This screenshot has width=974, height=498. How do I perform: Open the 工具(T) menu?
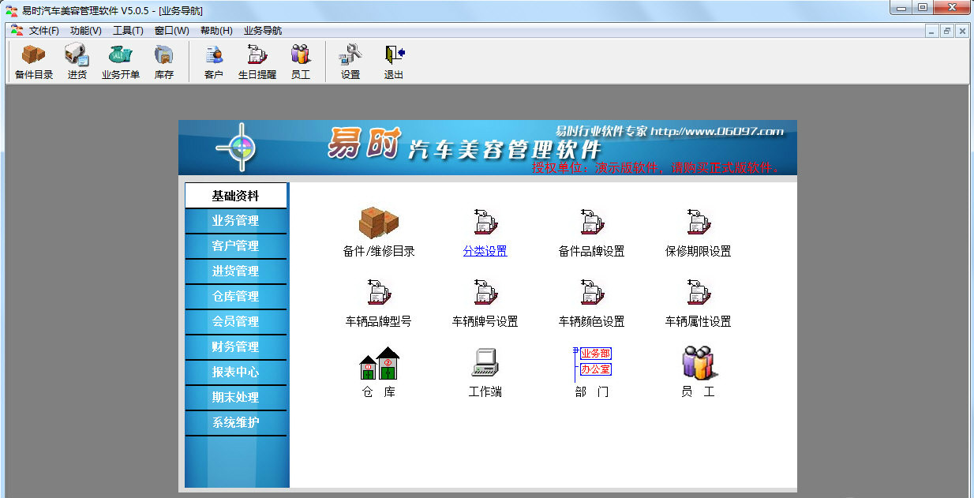pyautogui.click(x=128, y=31)
